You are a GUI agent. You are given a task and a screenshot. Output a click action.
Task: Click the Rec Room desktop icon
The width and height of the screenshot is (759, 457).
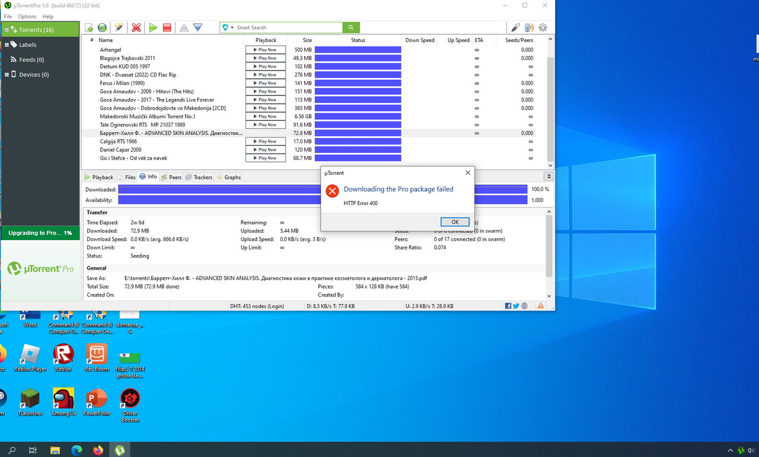pos(97,358)
